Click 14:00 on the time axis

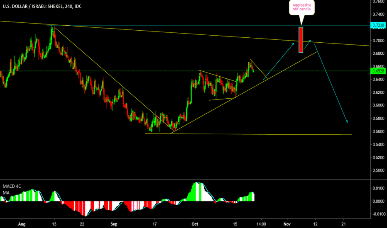[x=261, y=224]
